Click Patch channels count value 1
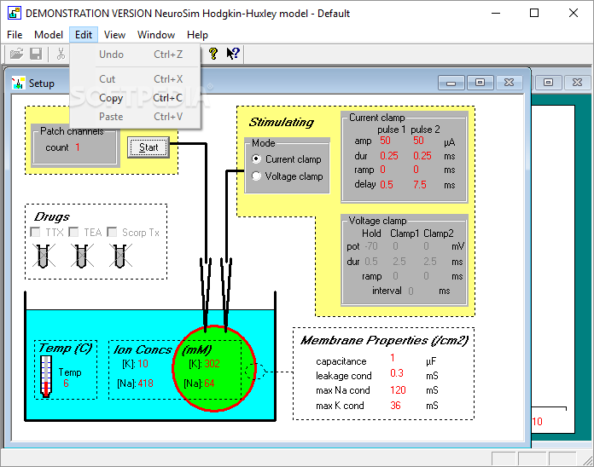The width and height of the screenshot is (594, 467). [x=78, y=147]
